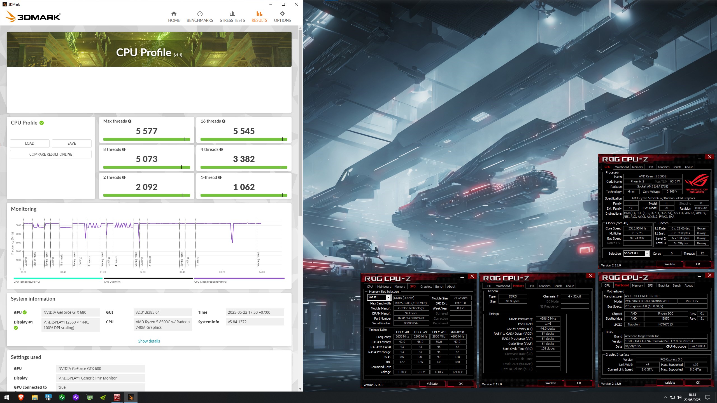Switch to About tab in Memory timings CPU-Z window
Screen dimensions: 717x403
pyautogui.click(x=570, y=286)
